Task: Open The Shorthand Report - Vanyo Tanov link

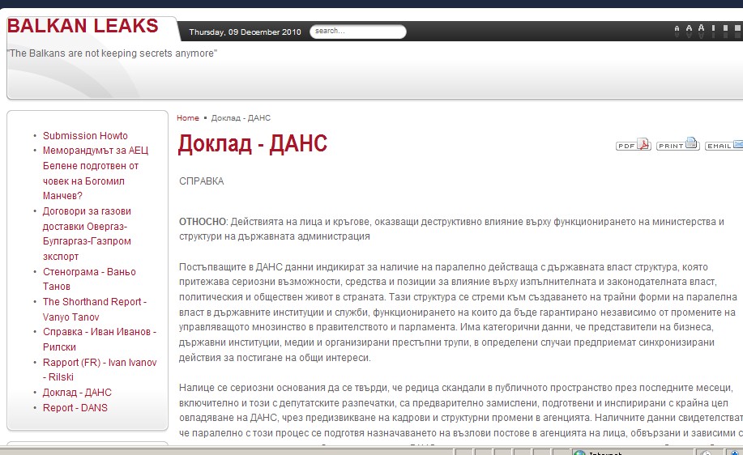Action: click(94, 309)
